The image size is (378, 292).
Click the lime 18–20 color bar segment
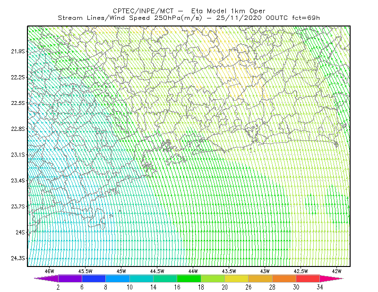pos(213,278)
